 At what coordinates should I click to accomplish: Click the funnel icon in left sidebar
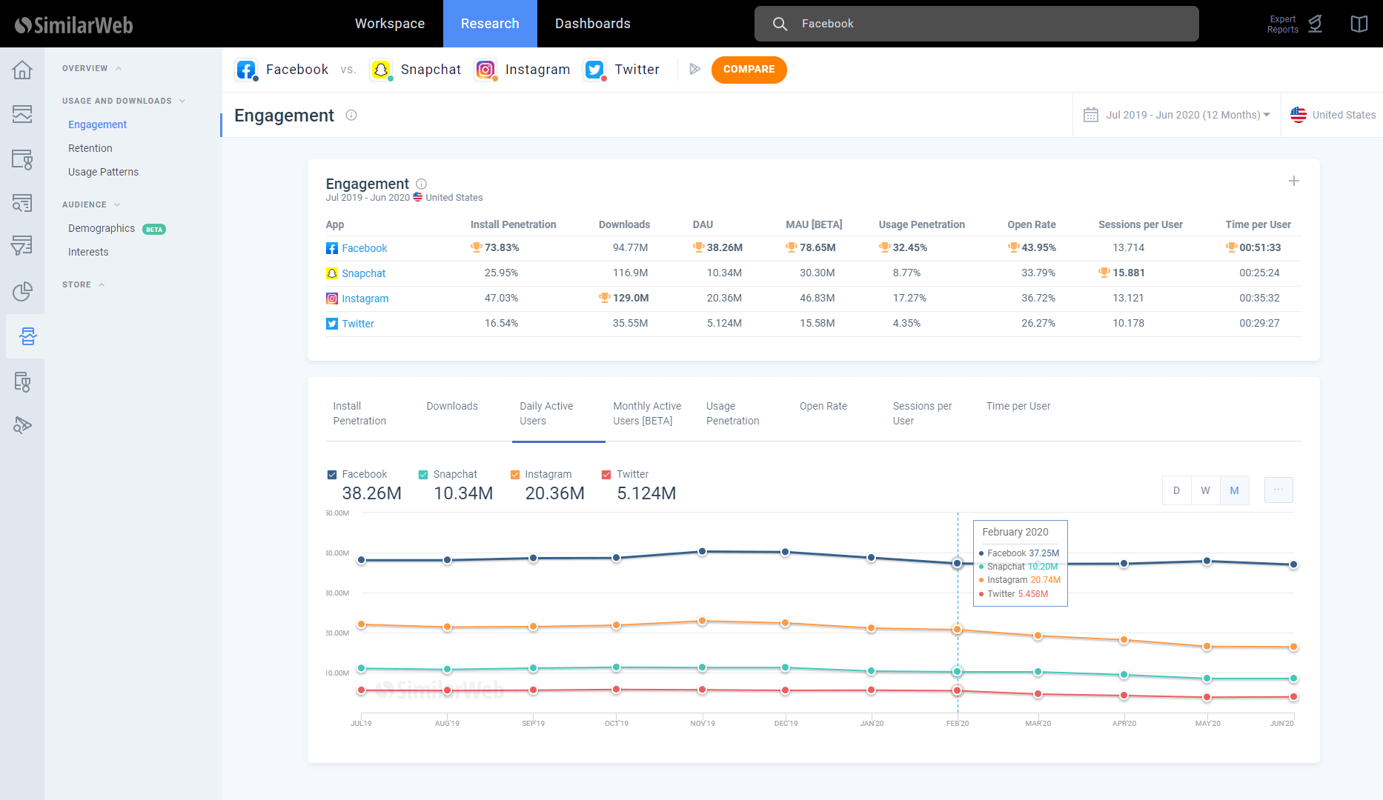[x=22, y=246]
